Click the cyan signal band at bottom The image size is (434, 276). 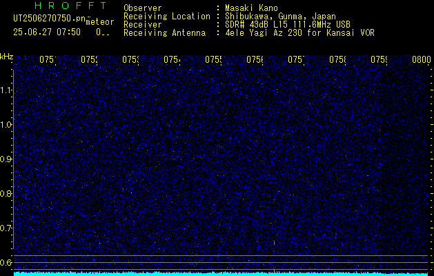point(221,274)
